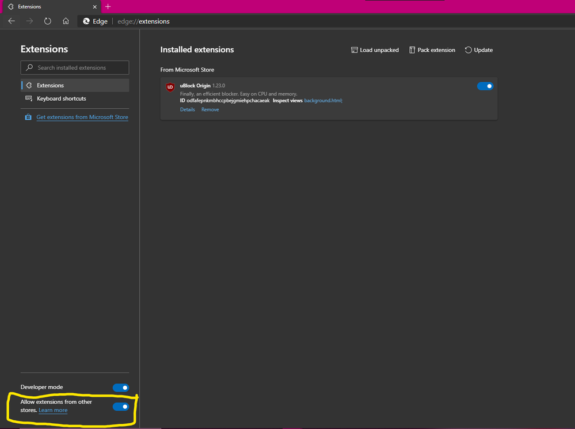Open the Extensions section in the sidebar
575x429 pixels.
click(75, 85)
